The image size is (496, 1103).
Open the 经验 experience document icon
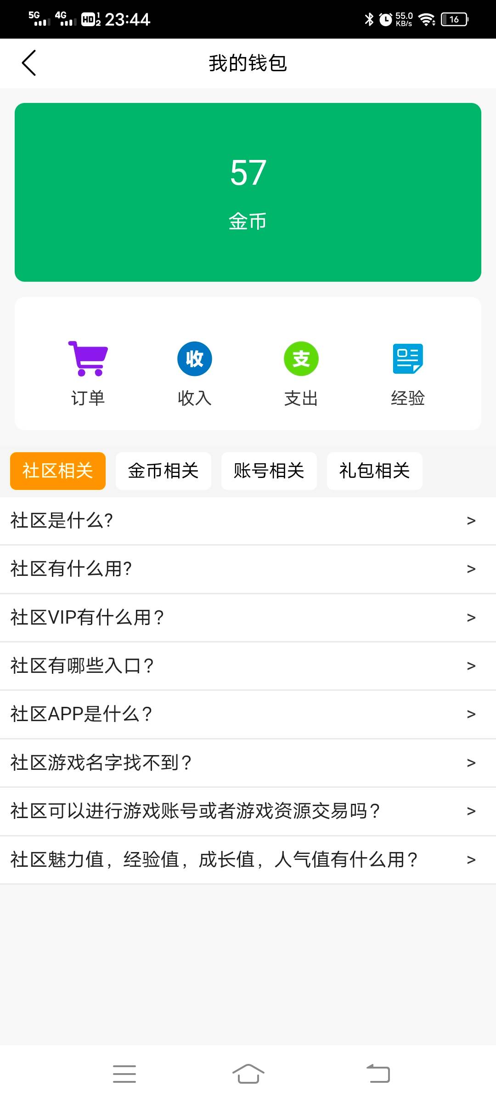point(408,358)
